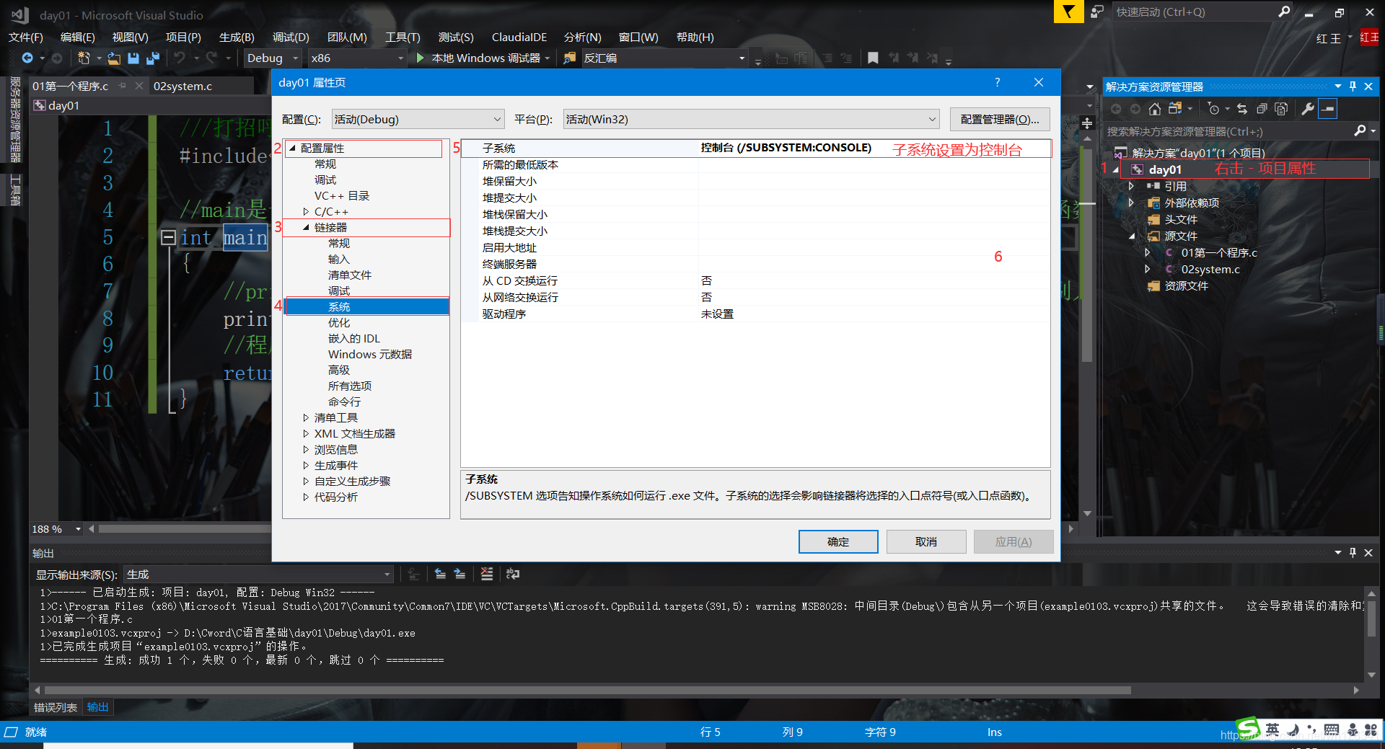1385x749 pixels.
Task: Toggle auto-hide pin on Output panel
Action: click(1353, 553)
